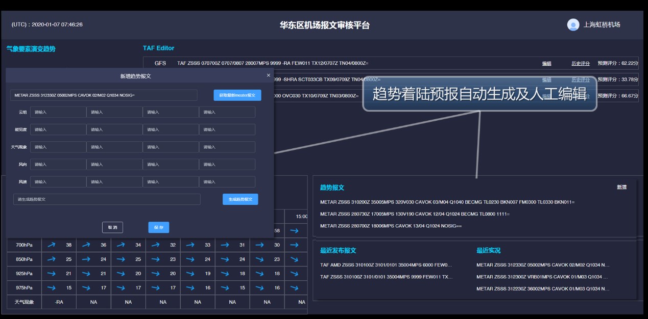The image size is (648, 319).
Task: Click 取消 to cancel the dialog
Action: [112, 227]
